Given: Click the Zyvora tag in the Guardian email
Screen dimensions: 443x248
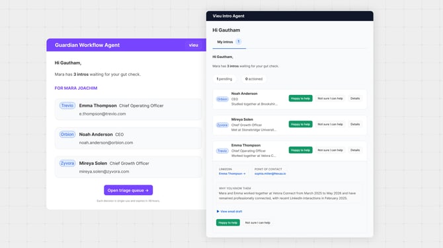Looking at the screenshot, I should pyautogui.click(x=67, y=163).
